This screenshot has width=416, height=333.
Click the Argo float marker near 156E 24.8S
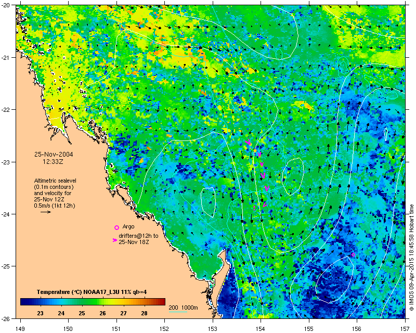tap(353, 254)
